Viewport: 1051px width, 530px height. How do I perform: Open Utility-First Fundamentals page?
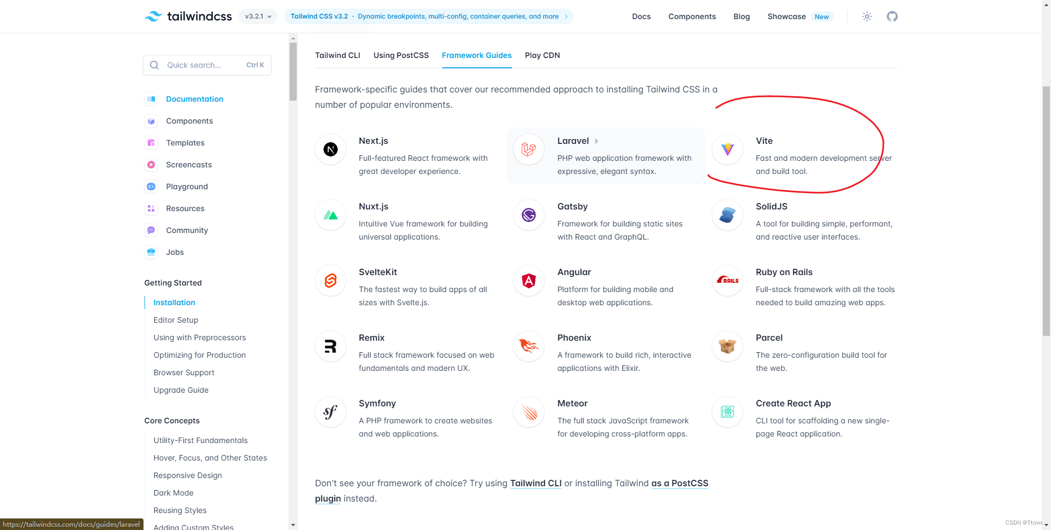(x=200, y=440)
